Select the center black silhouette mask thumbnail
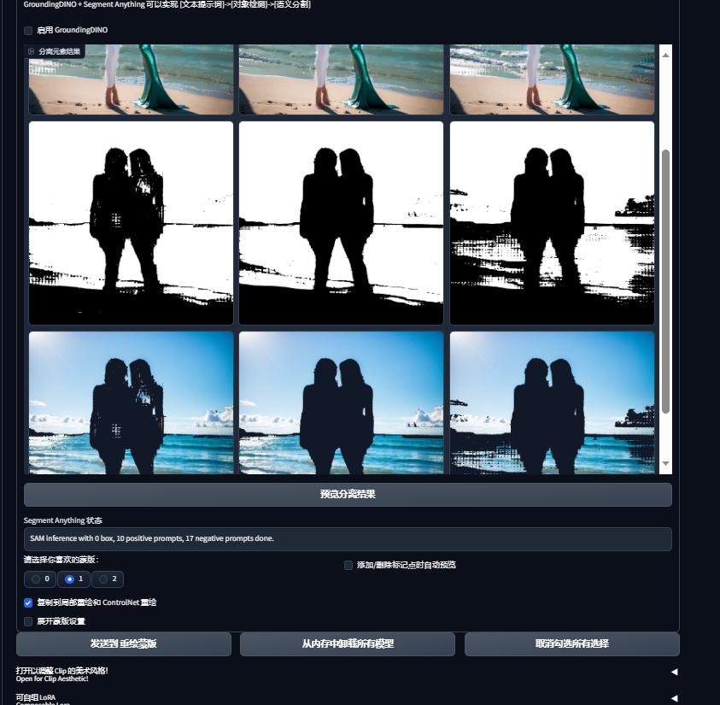The height and width of the screenshot is (705, 720). point(341,222)
